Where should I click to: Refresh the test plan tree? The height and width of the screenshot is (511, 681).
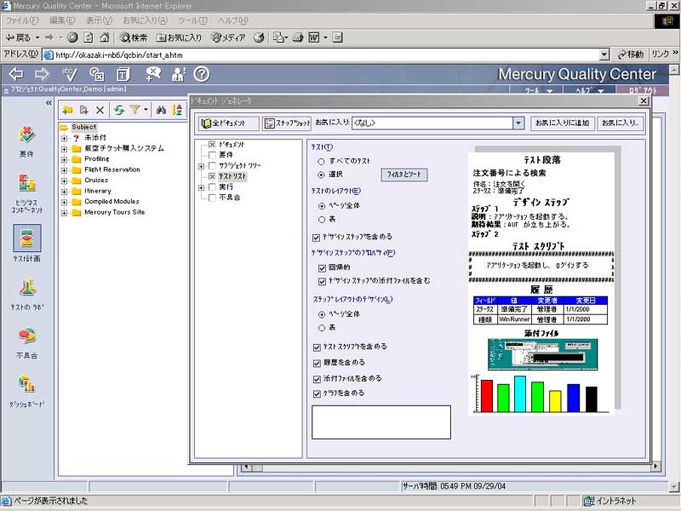coord(118,111)
